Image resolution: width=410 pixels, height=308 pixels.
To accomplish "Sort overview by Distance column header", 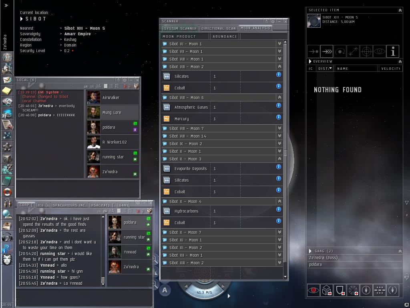I will tap(325, 68).
